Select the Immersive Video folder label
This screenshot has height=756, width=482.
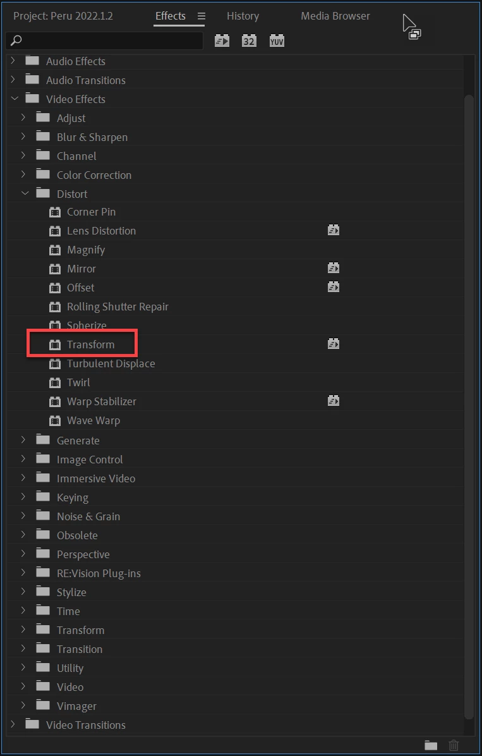click(96, 479)
